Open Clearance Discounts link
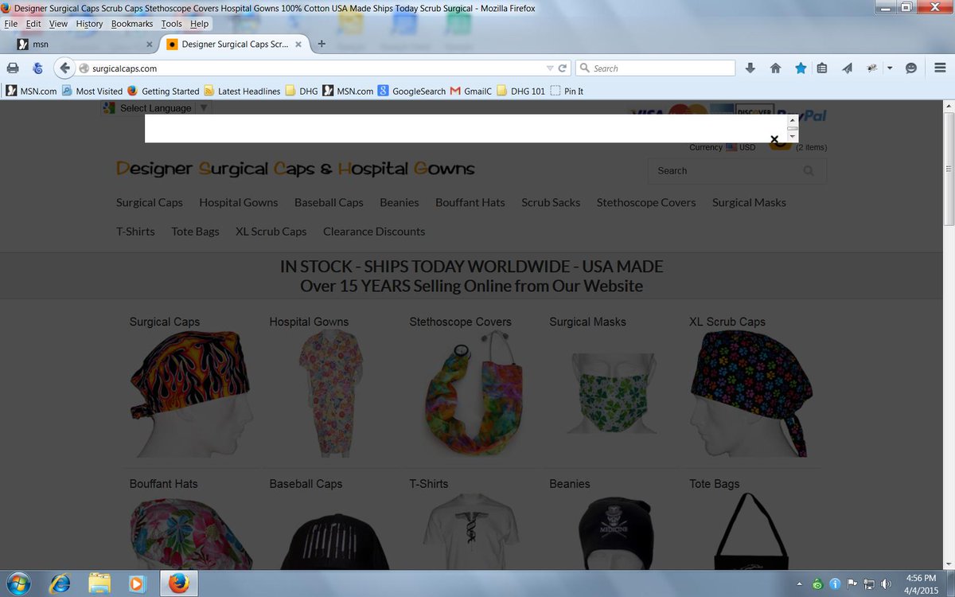Image resolution: width=955 pixels, height=597 pixels. [374, 232]
